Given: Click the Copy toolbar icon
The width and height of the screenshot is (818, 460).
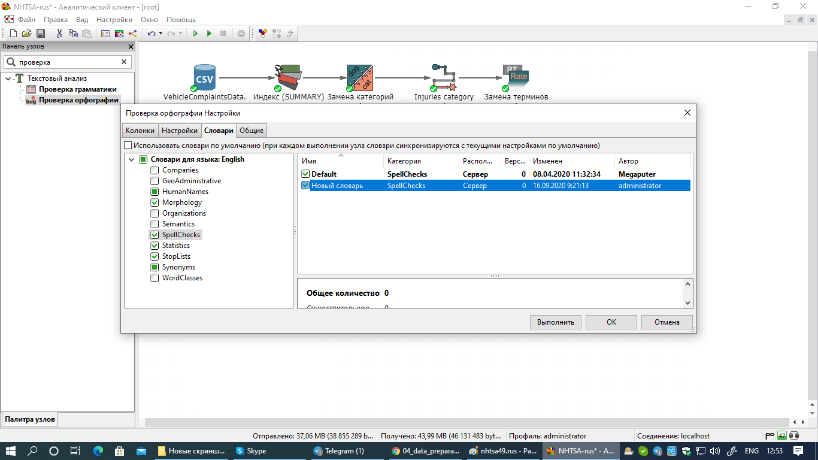Looking at the screenshot, I should [73, 34].
